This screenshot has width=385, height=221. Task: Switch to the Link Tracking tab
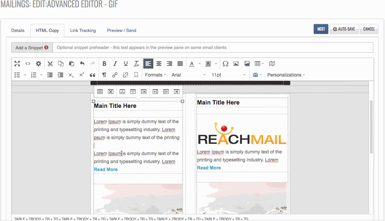point(83,30)
